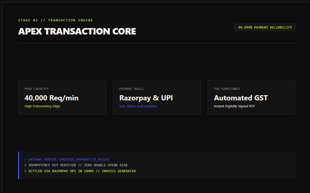Open the Tax Compliance card
Viewport: 310px width, 193px height.
coord(252,97)
